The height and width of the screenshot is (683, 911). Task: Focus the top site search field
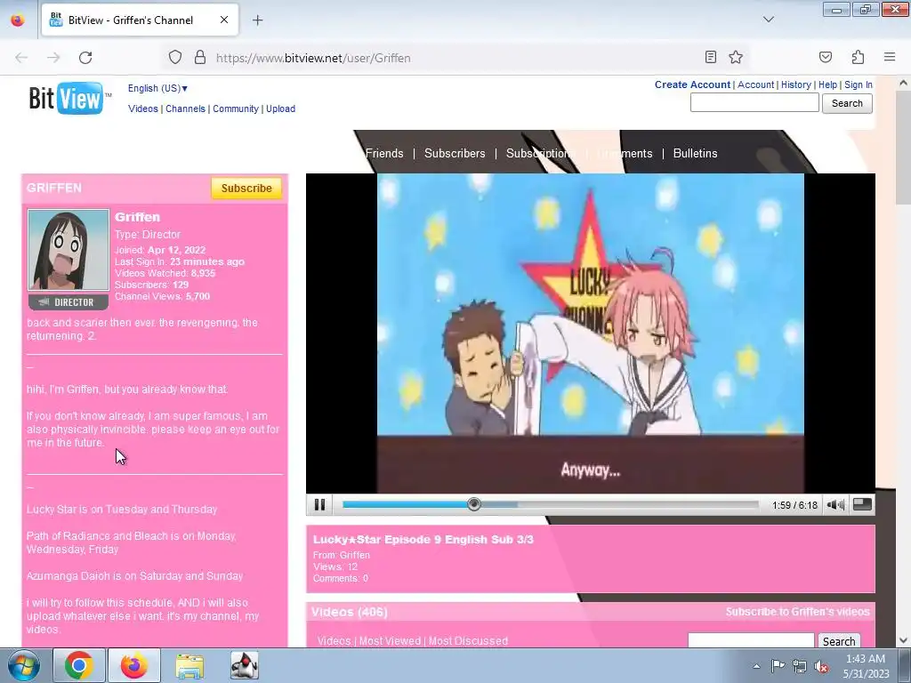(754, 103)
